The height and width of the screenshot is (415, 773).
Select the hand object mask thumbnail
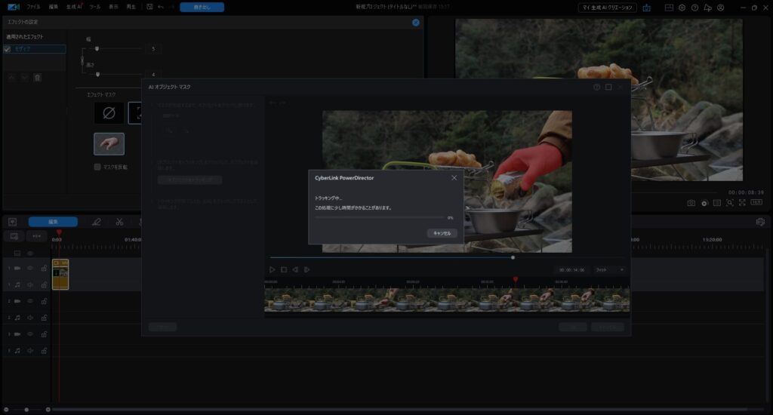point(109,143)
